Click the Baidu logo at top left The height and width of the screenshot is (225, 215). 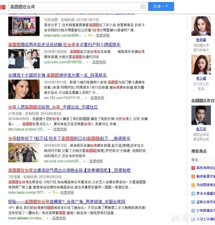pos(3,7)
